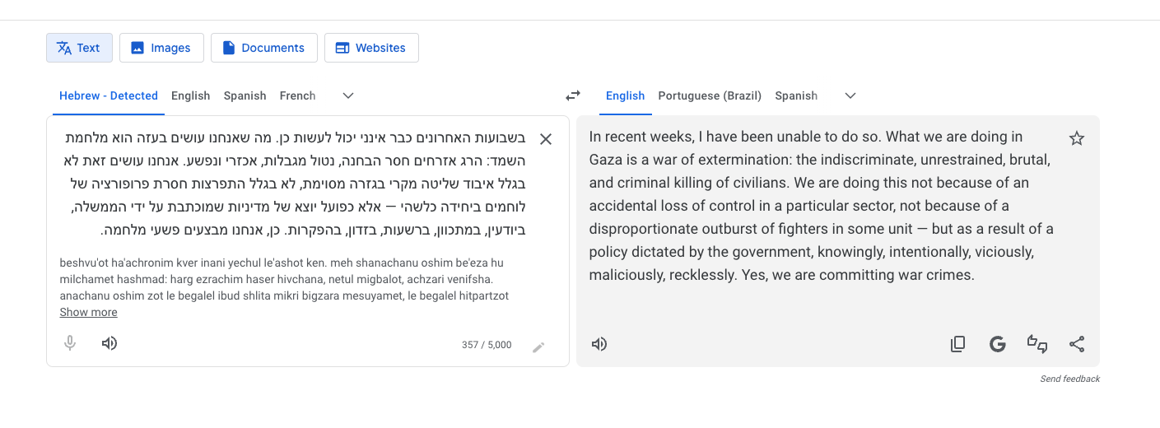Expand source language list chevron
The width and height of the screenshot is (1160, 428).
tap(348, 95)
